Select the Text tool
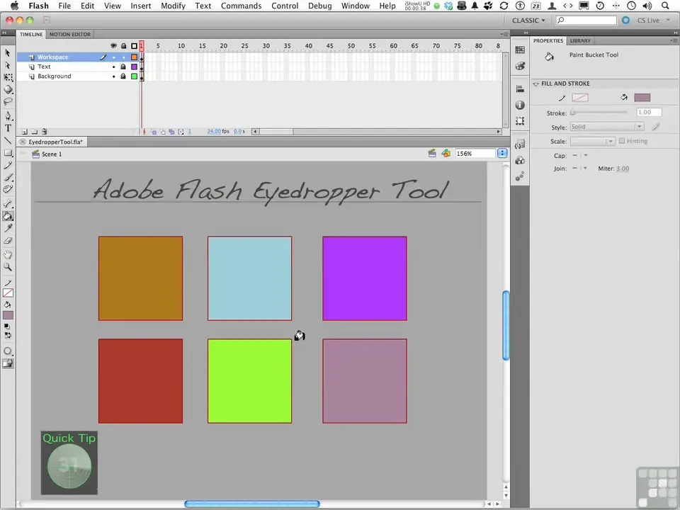The image size is (680, 510). [x=8, y=128]
